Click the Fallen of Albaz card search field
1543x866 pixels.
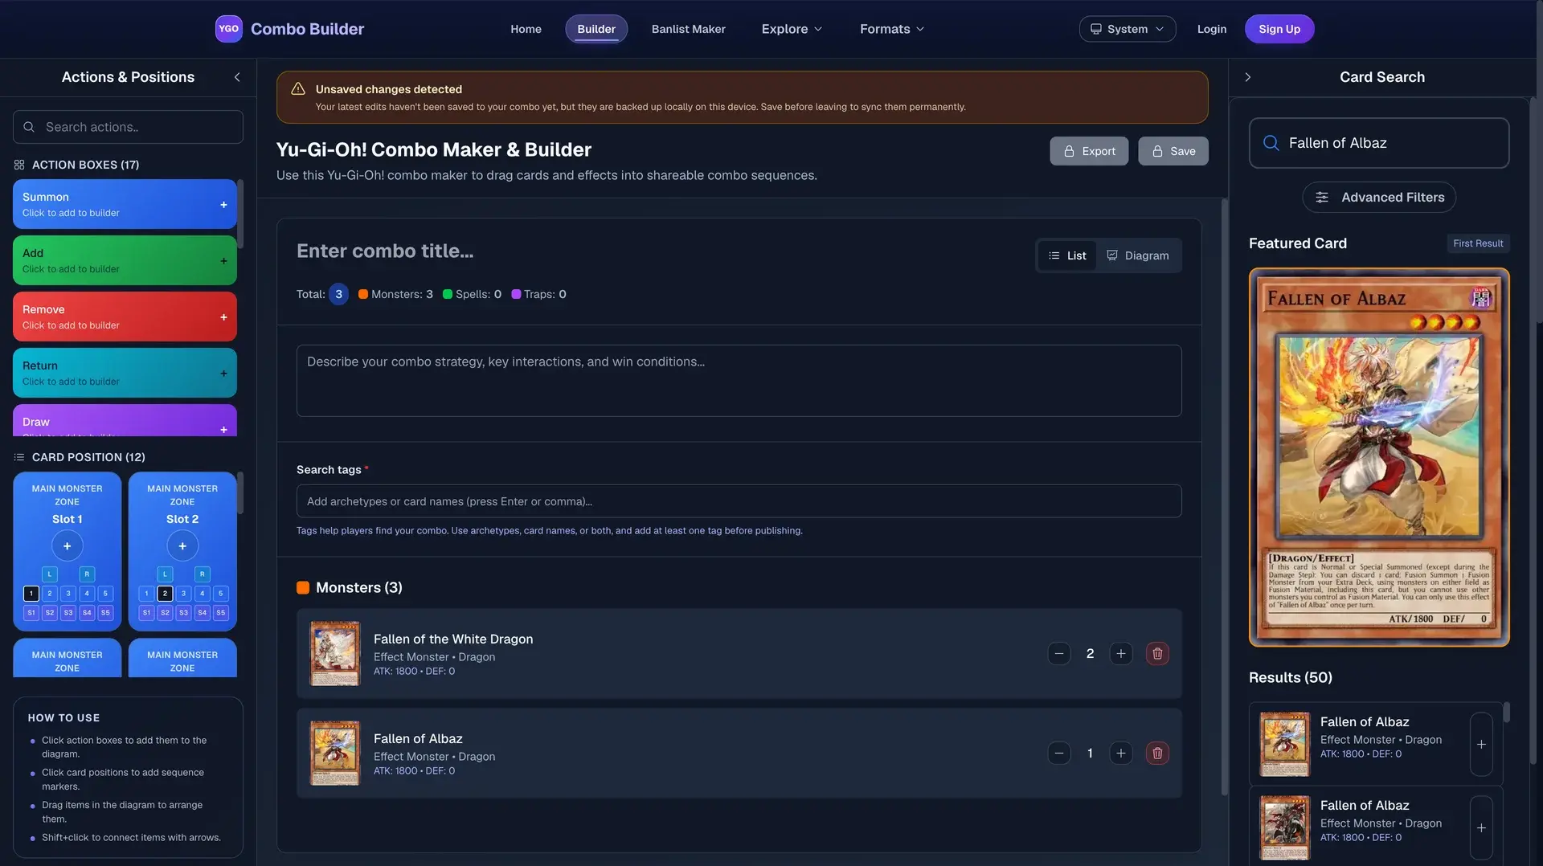[x=1379, y=143]
